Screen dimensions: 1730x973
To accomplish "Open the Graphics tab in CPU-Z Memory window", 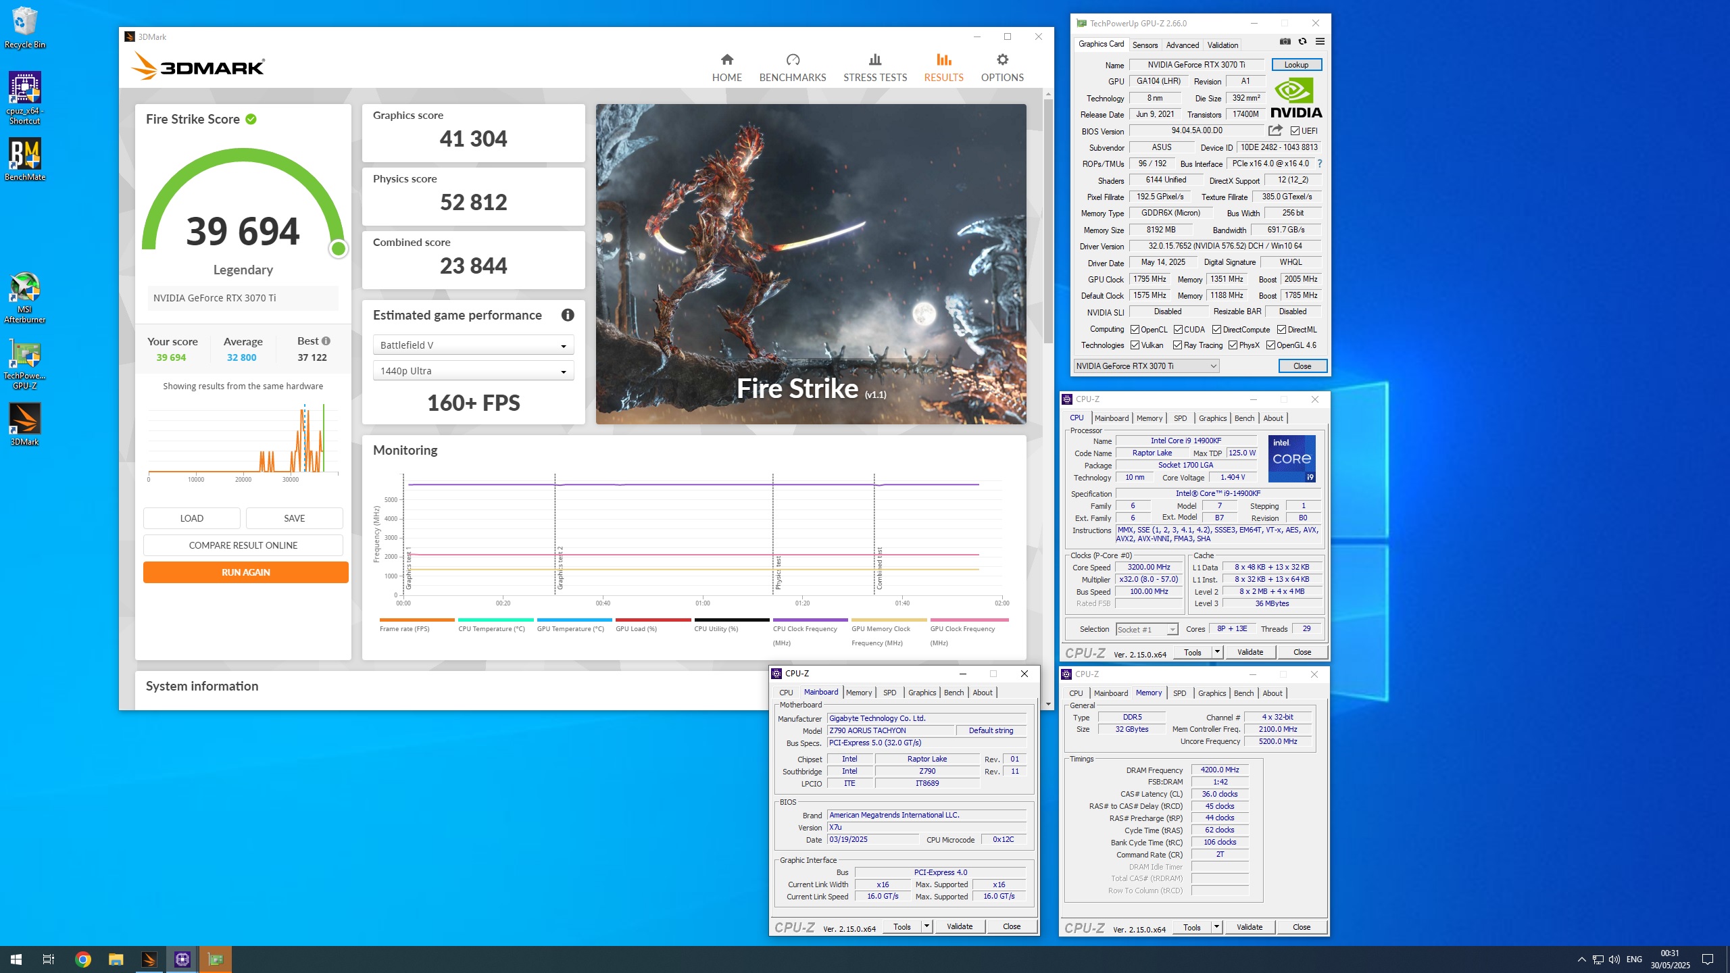I will coord(1212,693).
